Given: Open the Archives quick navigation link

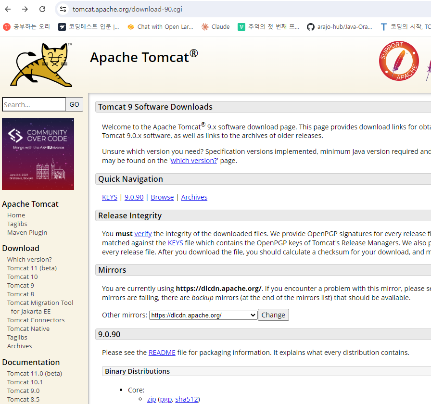Looking at the screenshot, I should [x=194, y=197].
